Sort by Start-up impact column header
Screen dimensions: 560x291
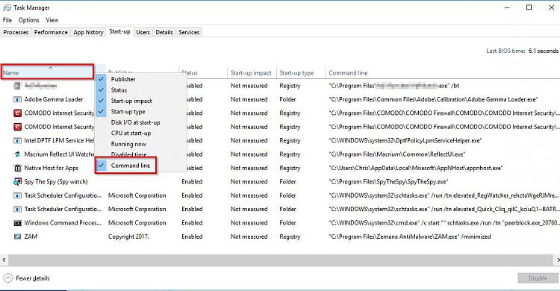click(x=251, y=73)
